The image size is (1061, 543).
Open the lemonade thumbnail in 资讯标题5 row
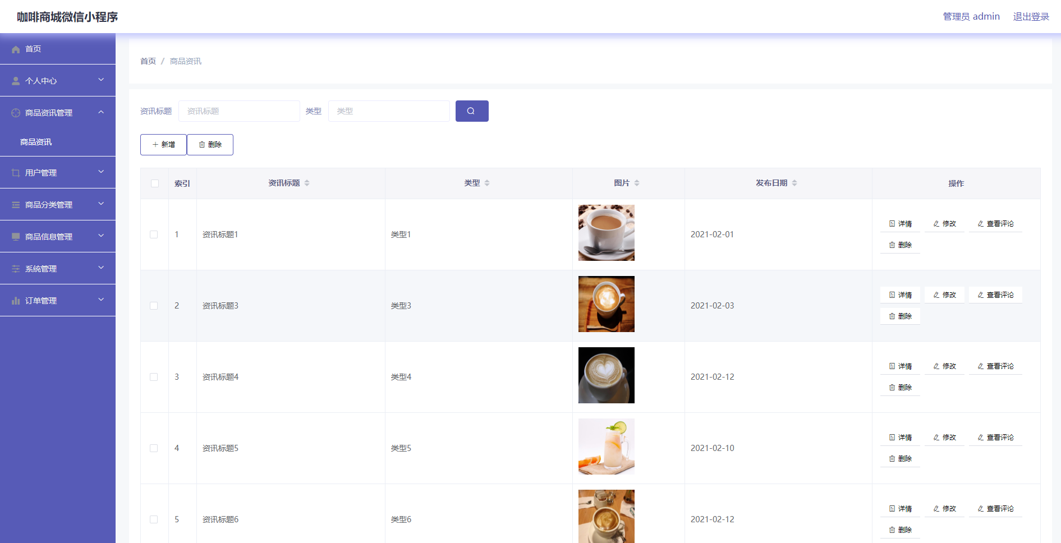click(607, 447)
